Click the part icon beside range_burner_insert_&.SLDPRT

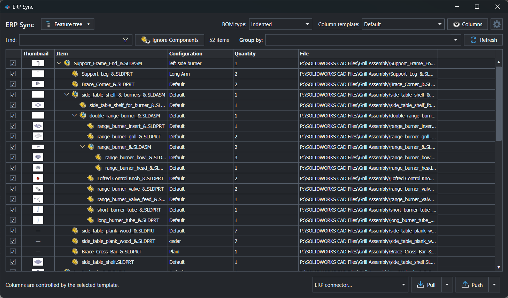(91, 126)
